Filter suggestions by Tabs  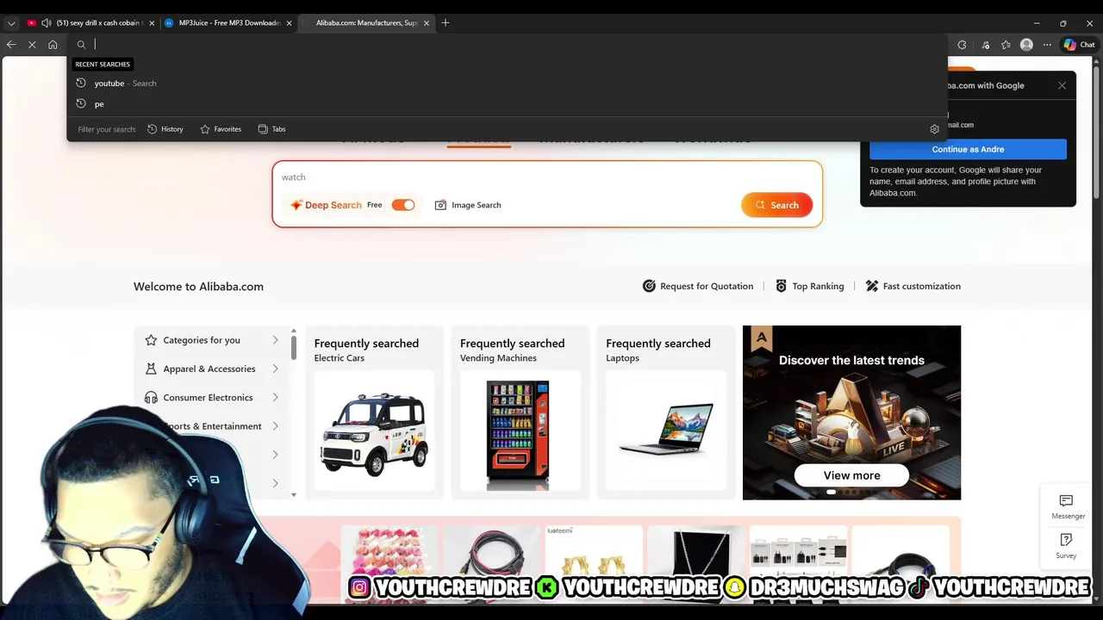pyautogui.click(x=271, y=129)
